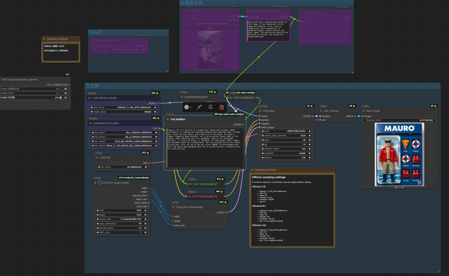Click the #3 badge above KSampler
Screen dimensions: 449x276
click(310, 106)
